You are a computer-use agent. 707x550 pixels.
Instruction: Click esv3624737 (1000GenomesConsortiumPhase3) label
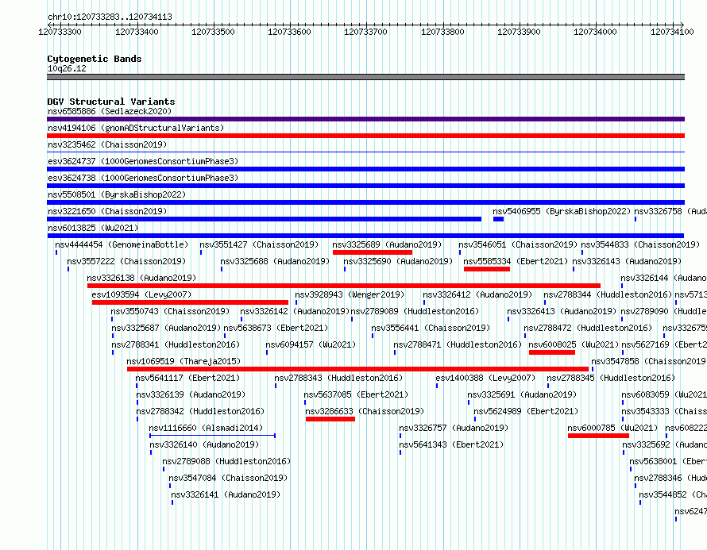(x=143, y=161)
